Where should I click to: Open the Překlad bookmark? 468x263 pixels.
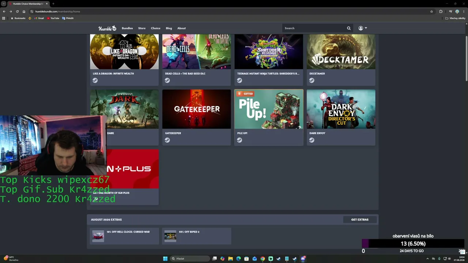(68, 18)
